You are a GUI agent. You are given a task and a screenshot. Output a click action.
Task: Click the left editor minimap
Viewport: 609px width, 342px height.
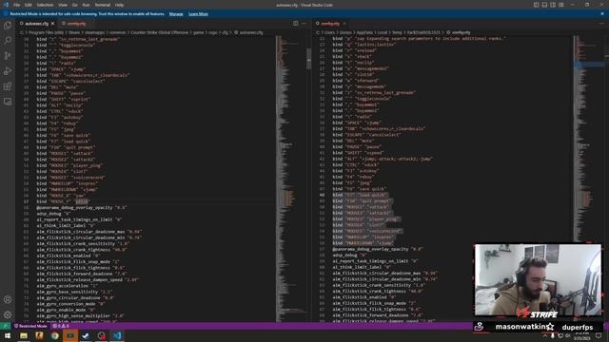pos(290,179)
